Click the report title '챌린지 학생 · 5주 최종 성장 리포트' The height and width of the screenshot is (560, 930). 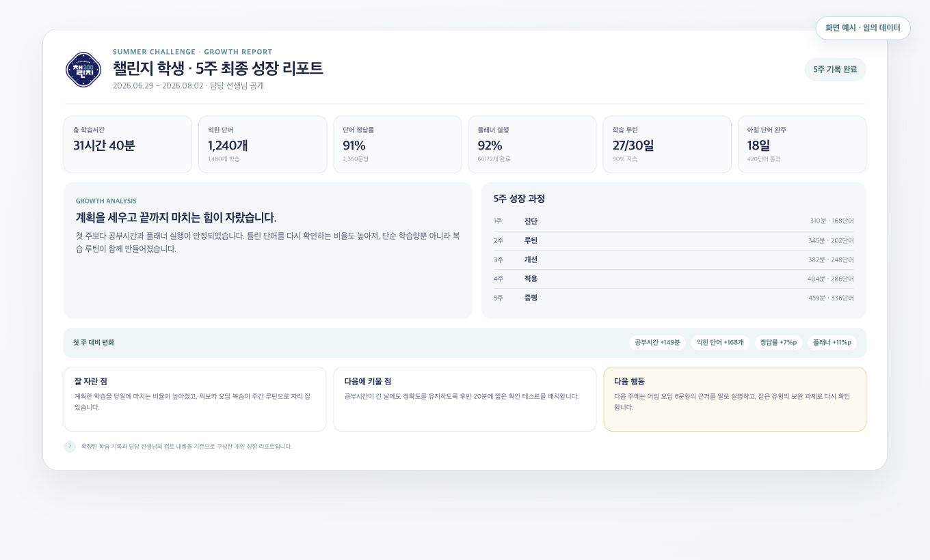[218, 68]
